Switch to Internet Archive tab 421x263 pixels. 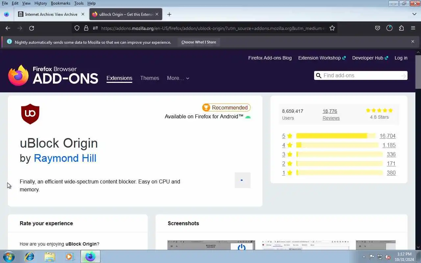pos(51,14)
